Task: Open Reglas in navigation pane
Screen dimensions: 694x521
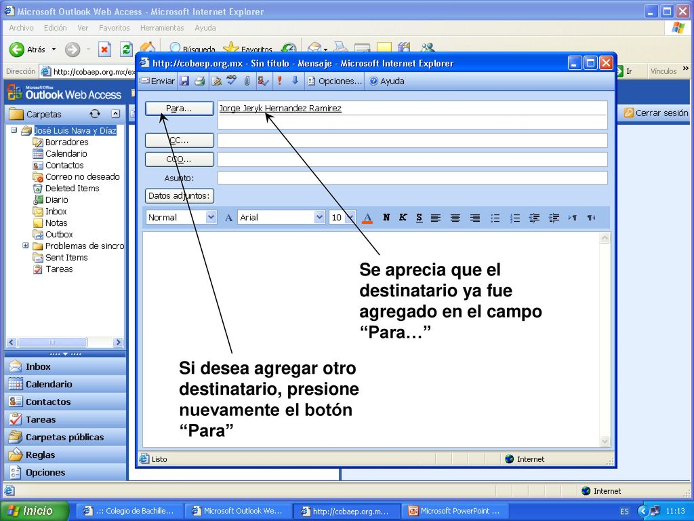Action: [65, 455]
